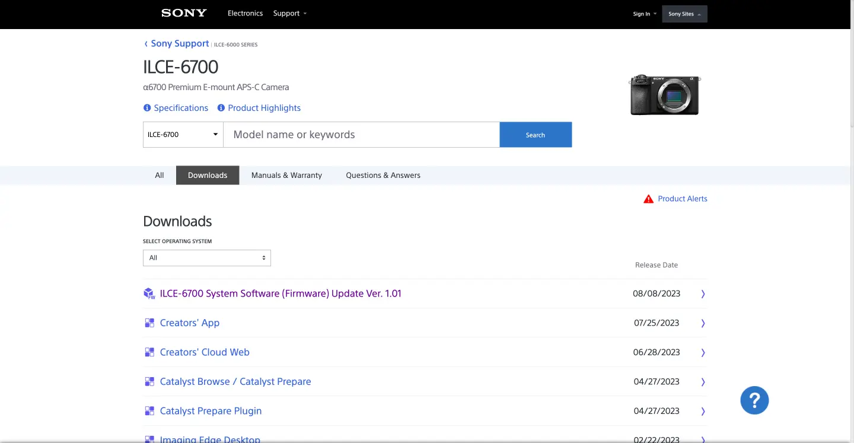Image resolution: width=854 pixels, height=443 pixels.
Task: Switch to the Manuals & Warranty tab
Action: click(286, 176)
